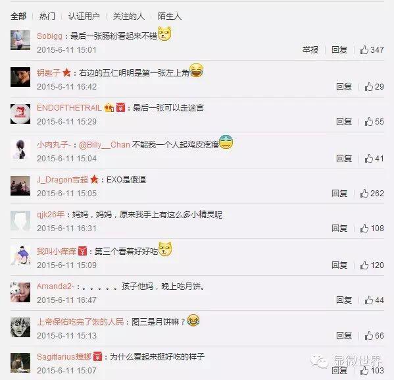Image resolution: width=394 pixels, height=380 pixels.
Task: Click 回复 on 小肉丸子-'s comment
Action: click(344, 159)
